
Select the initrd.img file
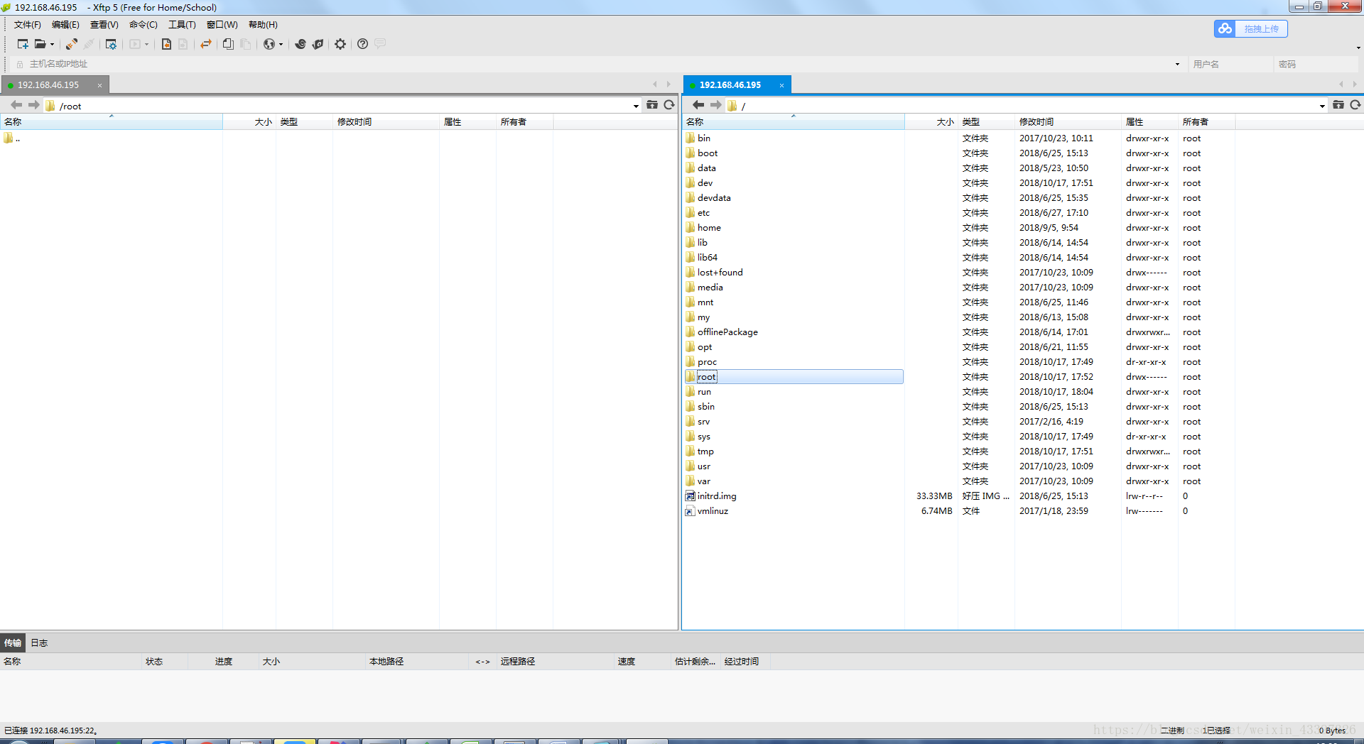pos(711,496)
